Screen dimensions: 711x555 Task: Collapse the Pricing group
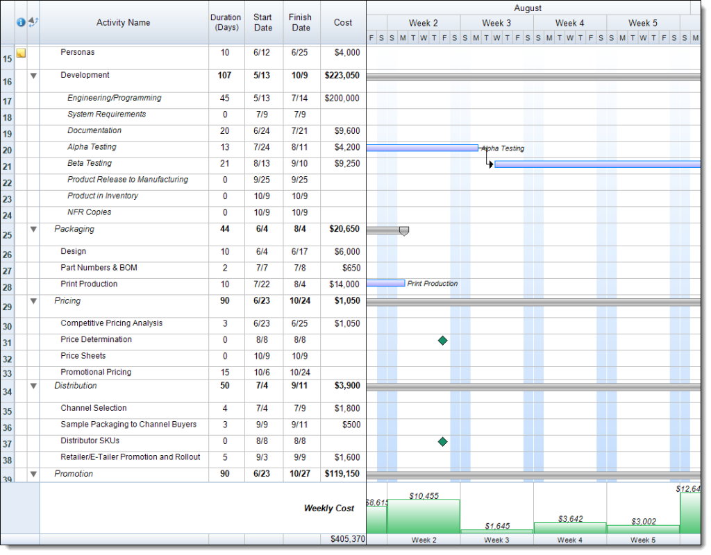33,301
